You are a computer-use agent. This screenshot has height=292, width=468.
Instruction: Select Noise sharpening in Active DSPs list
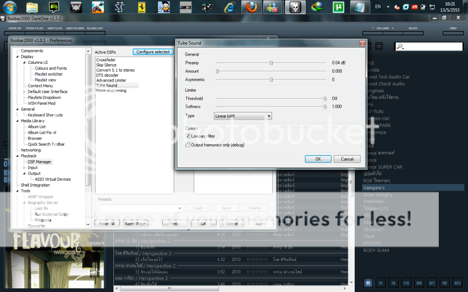coord(111,91)
